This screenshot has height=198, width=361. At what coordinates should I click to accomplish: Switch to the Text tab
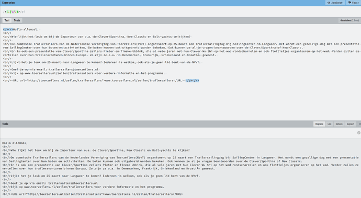7,20
